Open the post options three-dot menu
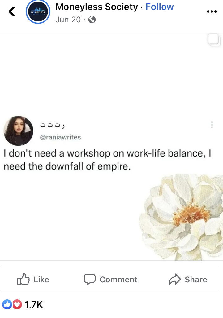The height and width of the screenshot is (318, 223). pyautogui.click(x=212, y=11)
